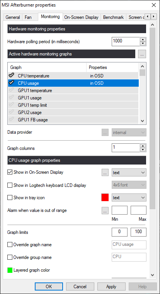This screenshot has height=294, width=160.
Task: Click the CPU usage graph name field
Action: 129,245
